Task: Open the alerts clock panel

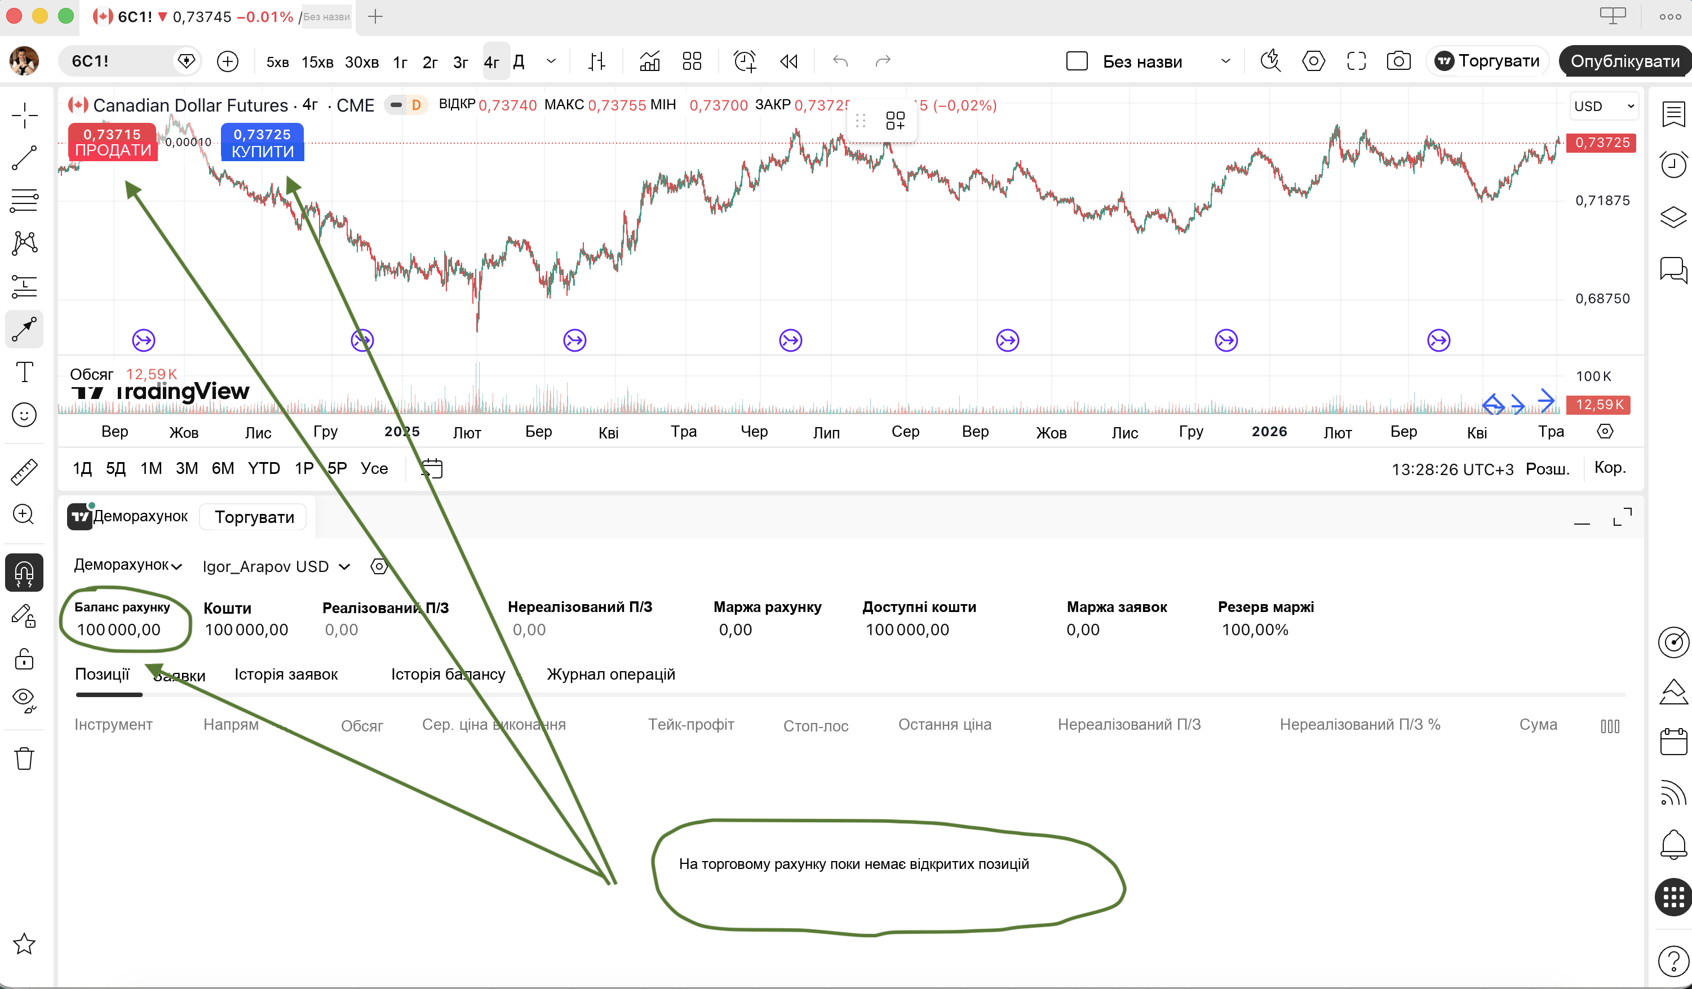Action: (x=1673, y=165)
